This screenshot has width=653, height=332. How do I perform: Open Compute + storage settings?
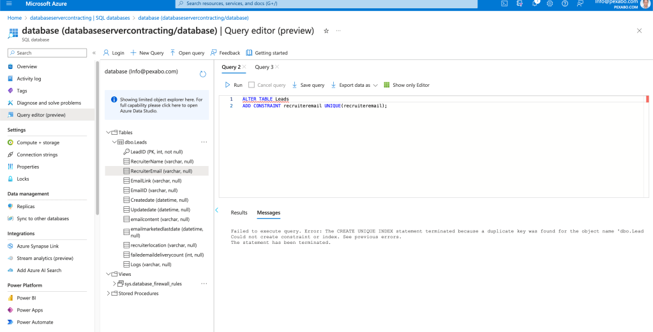tap(38, 142)
